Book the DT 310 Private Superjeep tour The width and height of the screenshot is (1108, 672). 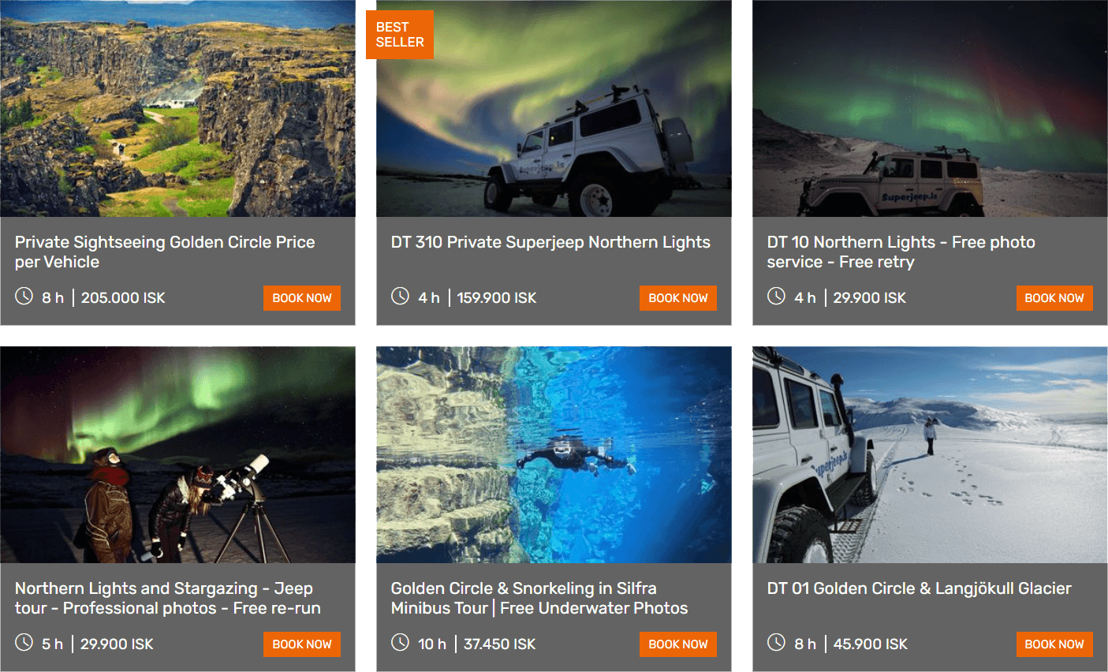pos(678,298)
